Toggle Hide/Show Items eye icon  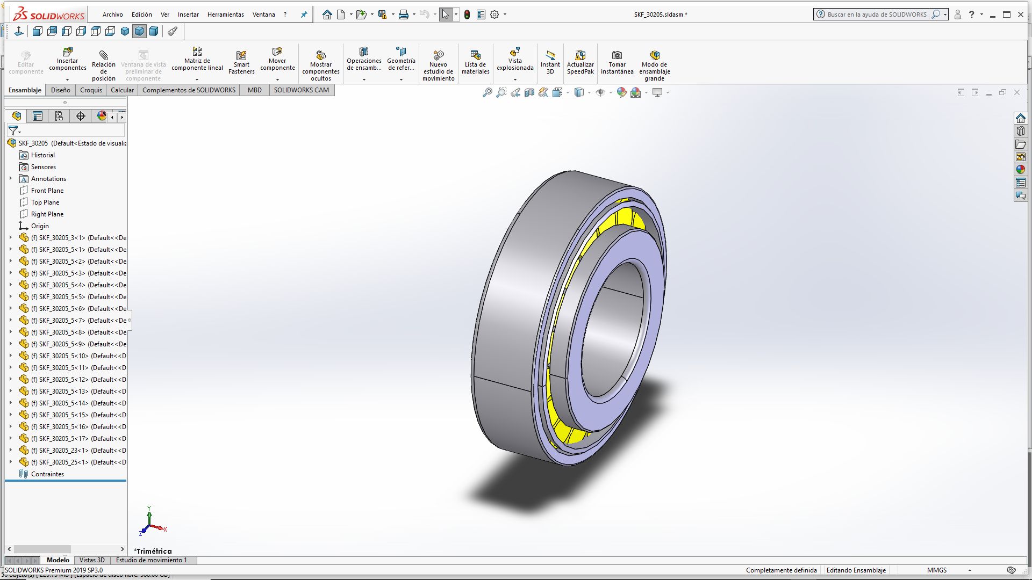point(600,92)
